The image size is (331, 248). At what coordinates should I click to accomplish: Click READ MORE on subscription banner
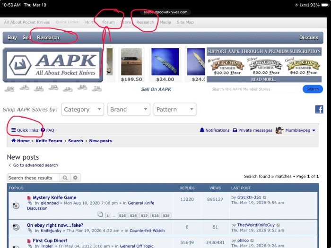coord(263,79)
